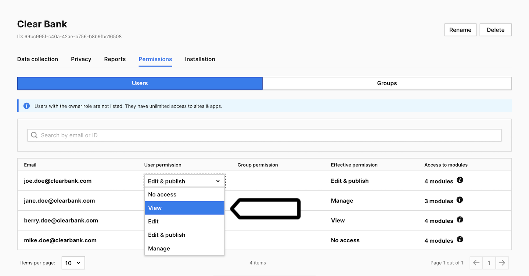The image size is (529, 276).
Task: Open the Data collection tab
Action: click(x=37, y=59)
